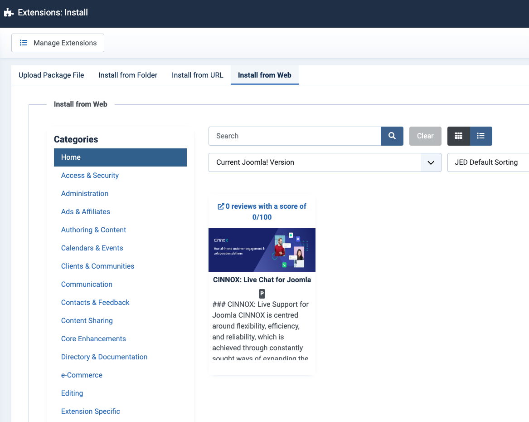Click the magnifier search button
Viewport: 529px width, 422px height.
[392, 136]
